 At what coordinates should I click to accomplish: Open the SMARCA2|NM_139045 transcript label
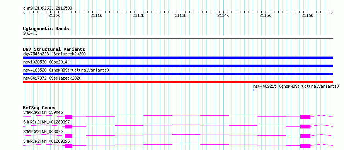click(43, 112)
